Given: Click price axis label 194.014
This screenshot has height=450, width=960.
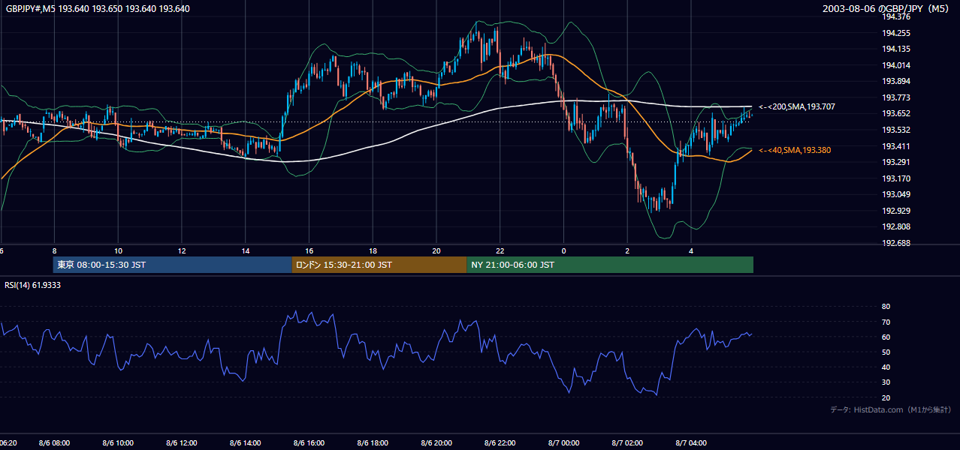Looking at the screenshot, I should tap(896, 65).
